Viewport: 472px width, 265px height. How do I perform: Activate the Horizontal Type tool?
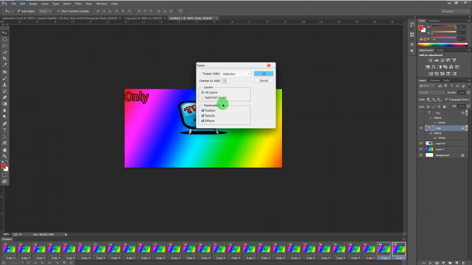click(5, 130)
